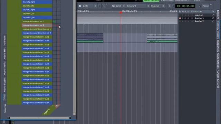
Task: Select rosegarden:audio fader 1 out L row
Action: coord(37,37)
